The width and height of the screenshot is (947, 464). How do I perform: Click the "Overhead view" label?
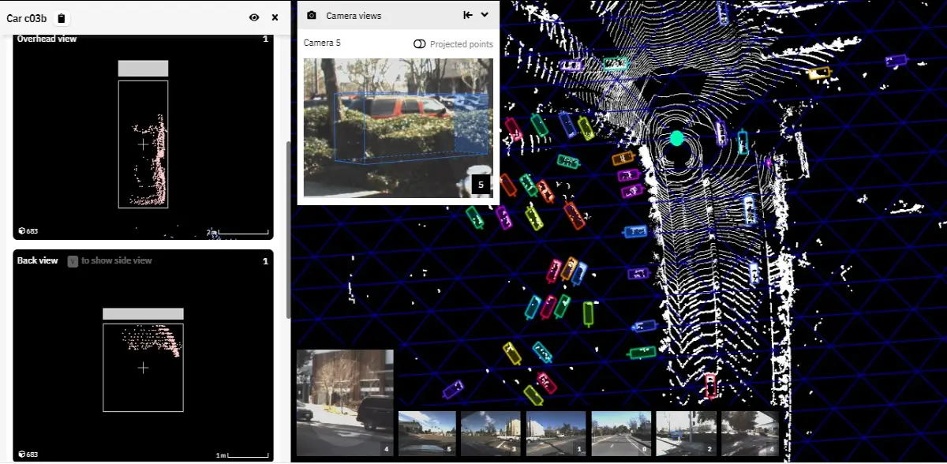coord(47,39)
